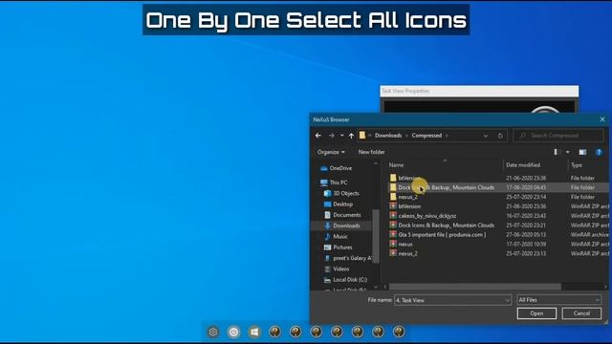This screenshot has width=612, height=344.
Task: Select the nexus_2 ZIP archive
Action: (x=407, y=253)
